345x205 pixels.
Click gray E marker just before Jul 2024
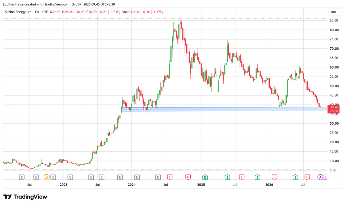pyautogui.click(x=158, y=177)
